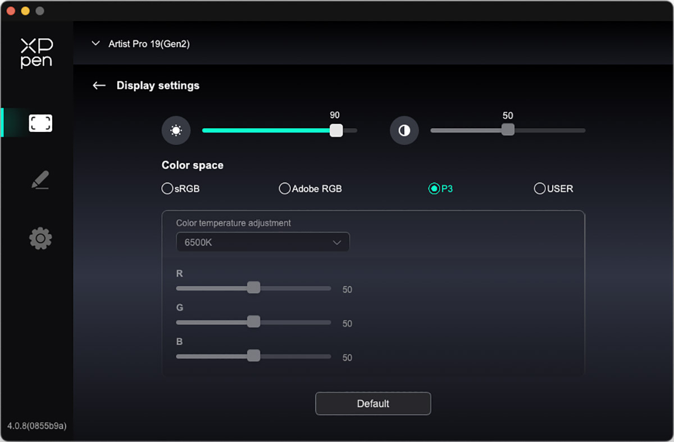Select the P3 color space
The width and height of the screenshot is (674, 442).
(x=440, y=189)
